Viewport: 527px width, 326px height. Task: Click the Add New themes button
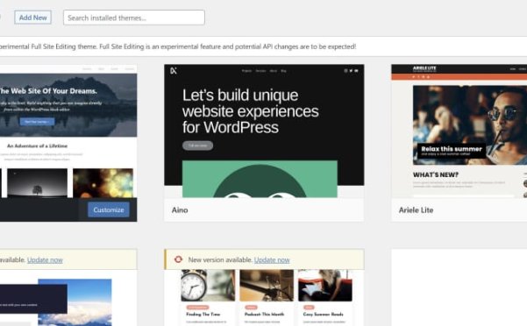[x=32, y=18]
